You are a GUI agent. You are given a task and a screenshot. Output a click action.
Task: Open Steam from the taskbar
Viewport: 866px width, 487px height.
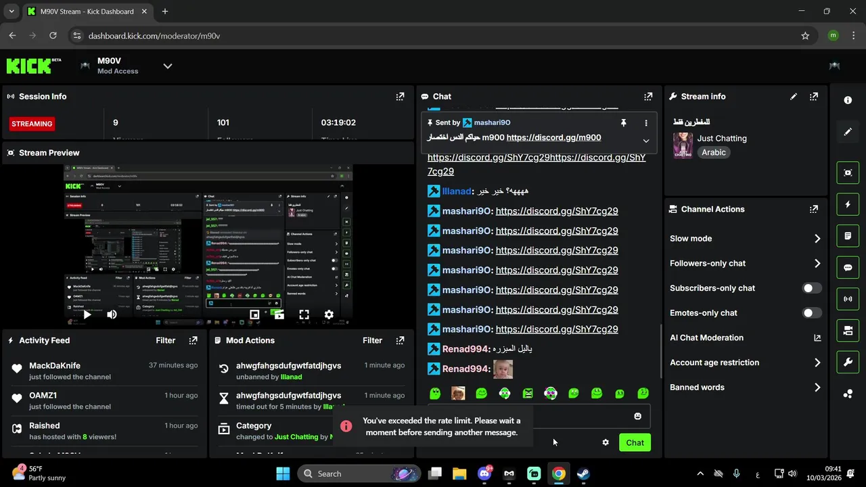[583, 473]
